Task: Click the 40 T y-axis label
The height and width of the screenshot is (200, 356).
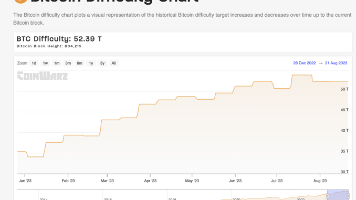Action: point(344,131)
